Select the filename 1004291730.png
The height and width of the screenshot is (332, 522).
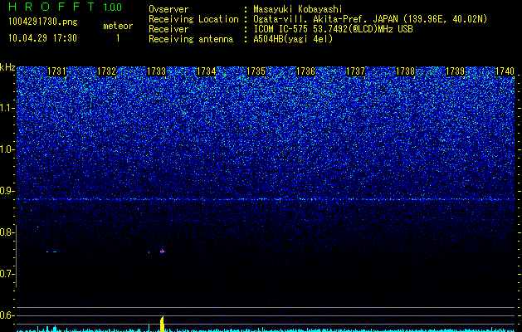(x=43, y=22)
